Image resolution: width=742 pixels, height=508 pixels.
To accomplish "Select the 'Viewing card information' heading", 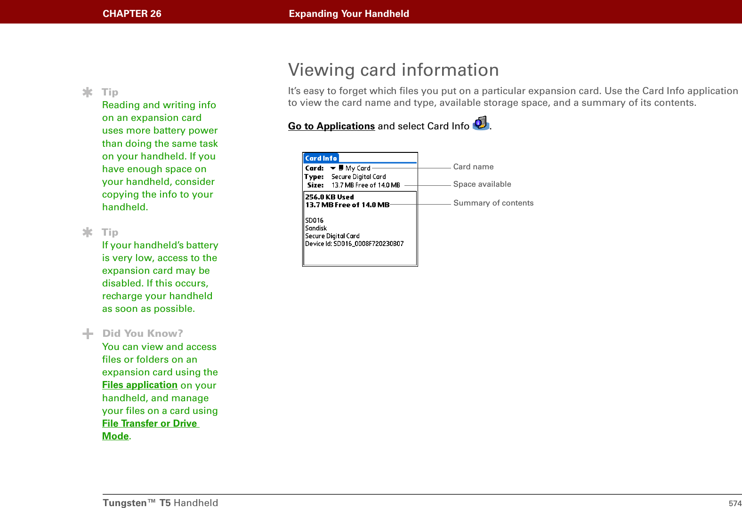I will coord(394,70).
